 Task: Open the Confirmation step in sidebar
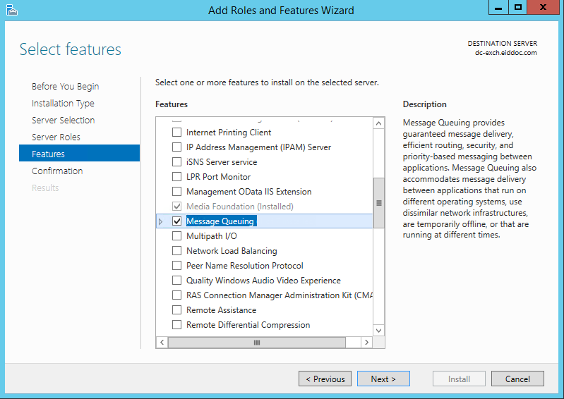[57, 171]
